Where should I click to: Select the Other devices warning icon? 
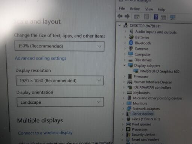point(128,114)
